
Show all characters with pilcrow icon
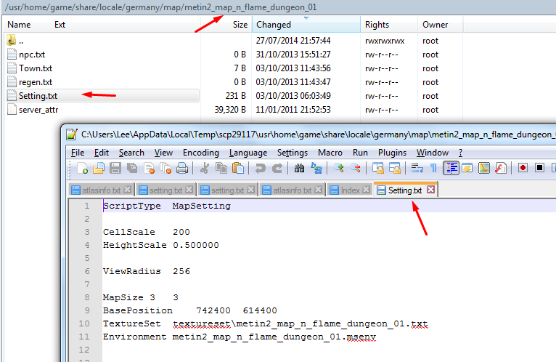433,168
